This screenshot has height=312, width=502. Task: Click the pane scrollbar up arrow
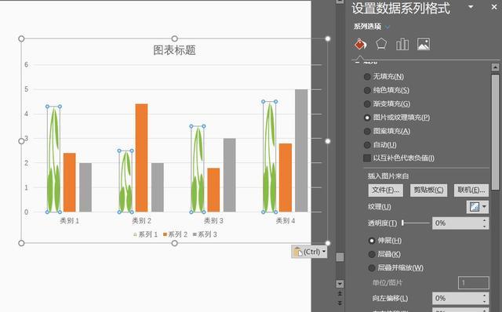click(495, 67)
